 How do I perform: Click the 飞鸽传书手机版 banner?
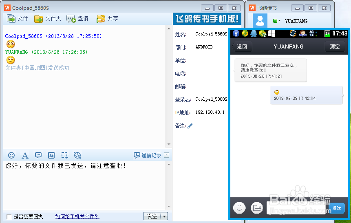point(207,19)
